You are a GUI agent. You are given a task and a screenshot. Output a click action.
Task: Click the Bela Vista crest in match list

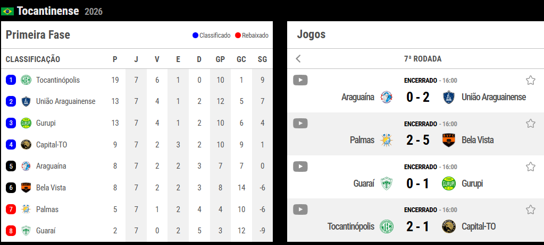[449, 140]
